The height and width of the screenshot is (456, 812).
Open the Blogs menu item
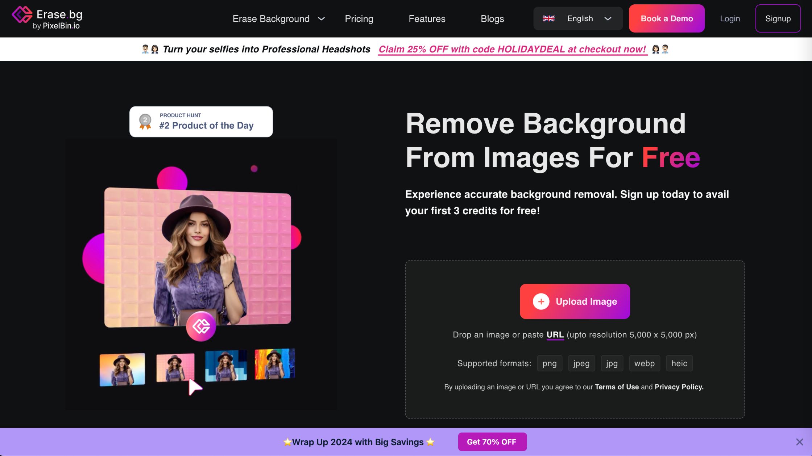492,18
